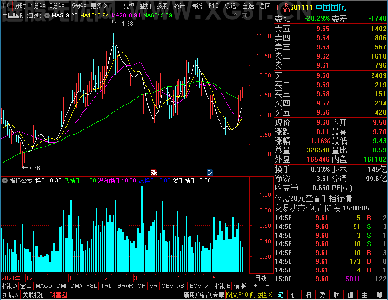Open the 模板 template tab
This screenshot has height=300, width=388.
[240, 286]
